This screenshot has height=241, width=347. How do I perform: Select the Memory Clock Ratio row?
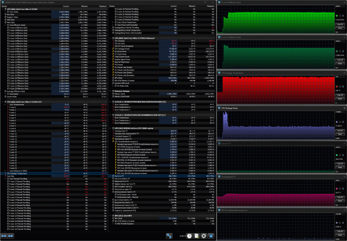pyautogui.click(x=162, y=96)
